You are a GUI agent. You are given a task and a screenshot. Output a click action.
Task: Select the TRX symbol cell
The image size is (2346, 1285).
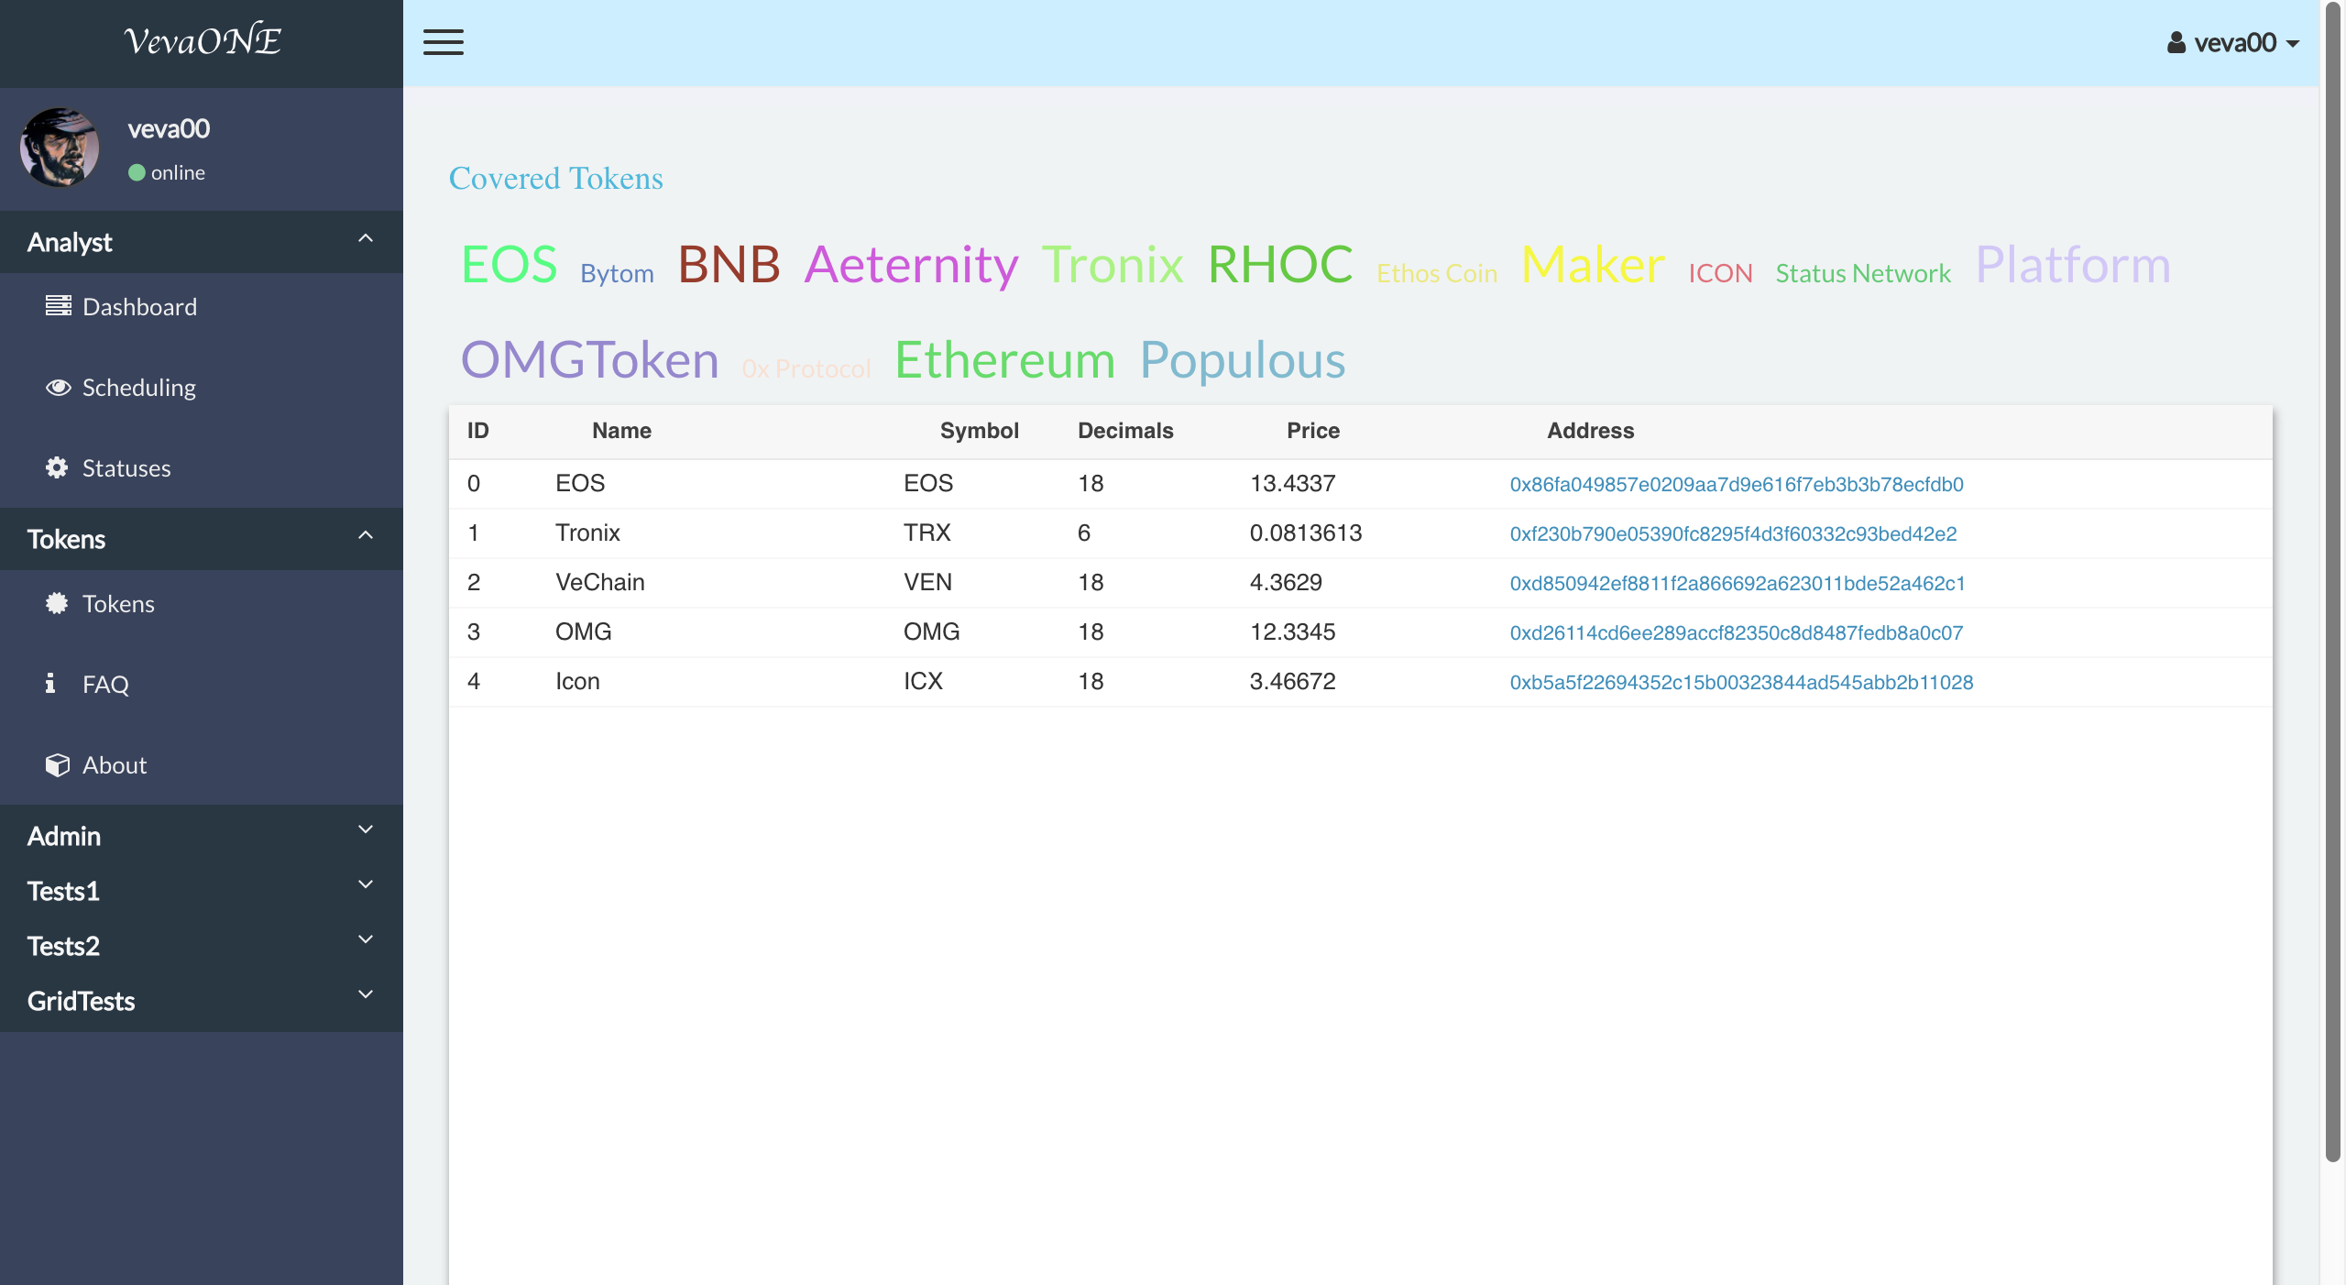[x=927, y=533]
